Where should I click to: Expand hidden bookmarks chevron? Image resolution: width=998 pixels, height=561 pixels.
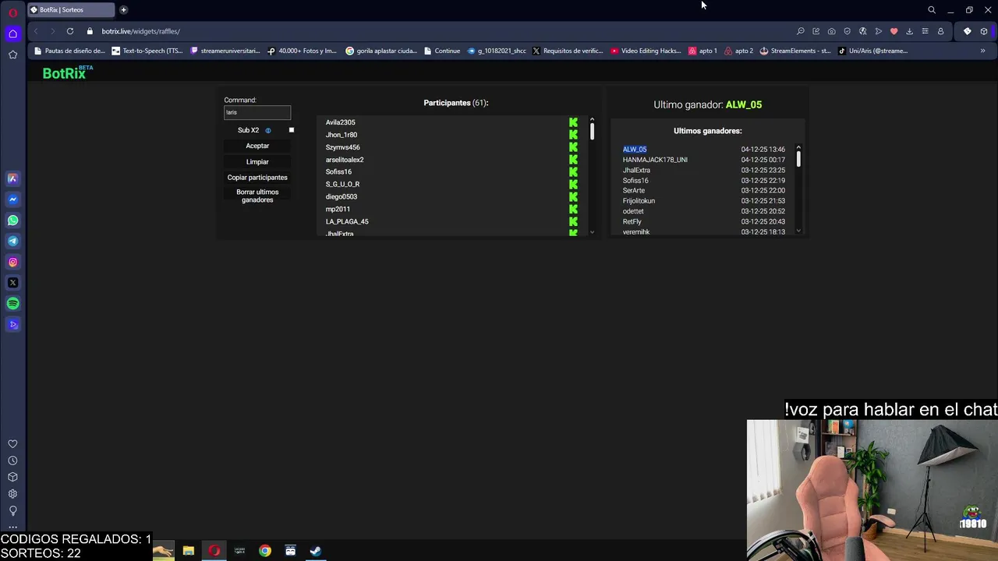[982, 51]
